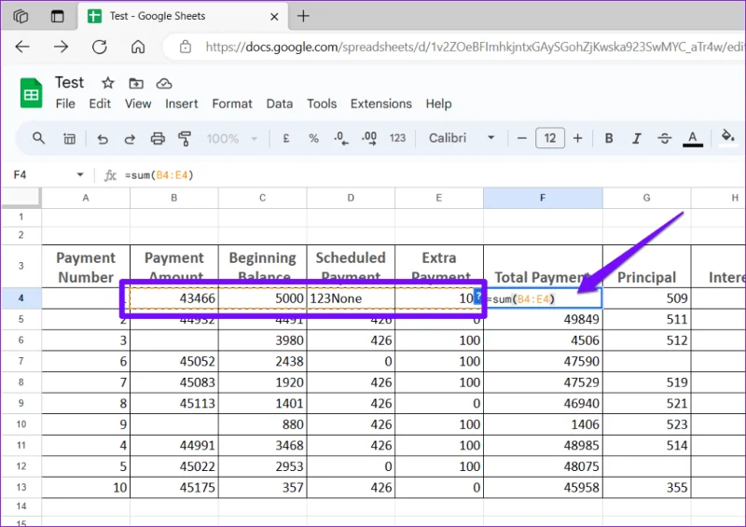Open the Help menu
This screenshot has height=527, width=746.
[x=438, y=104]
